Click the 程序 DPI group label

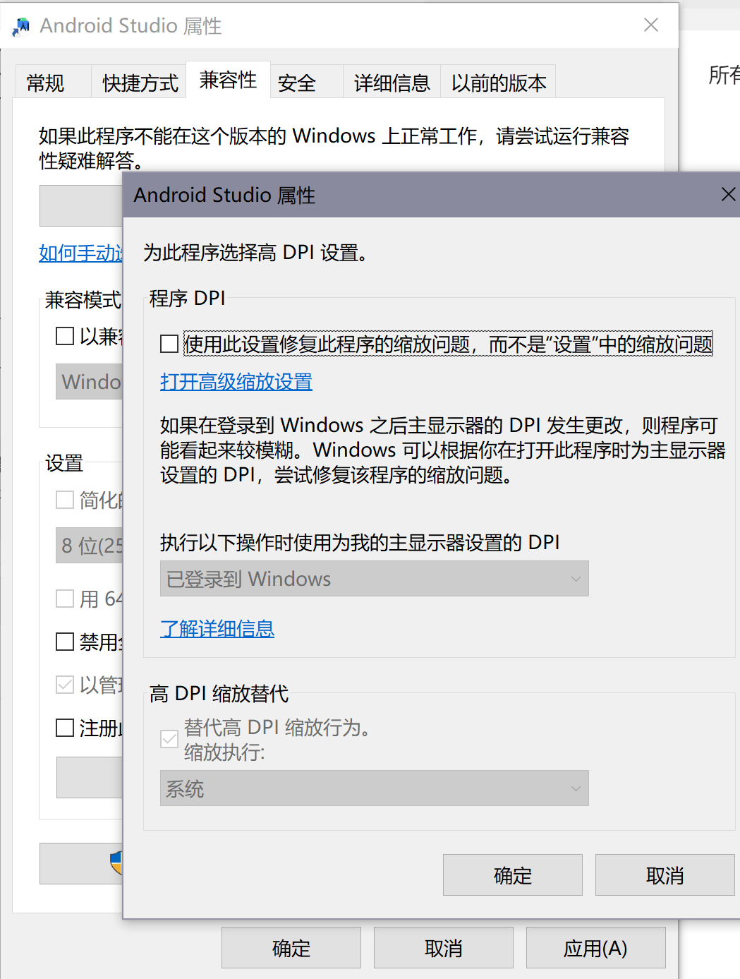(x=188, y=298)
